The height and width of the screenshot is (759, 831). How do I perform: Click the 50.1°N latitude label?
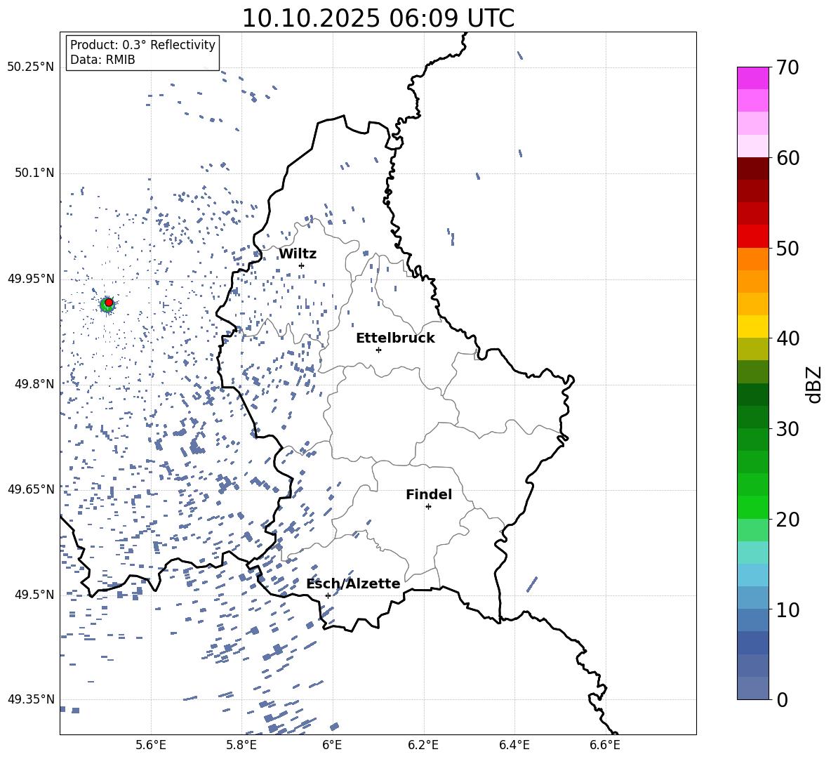34,173
